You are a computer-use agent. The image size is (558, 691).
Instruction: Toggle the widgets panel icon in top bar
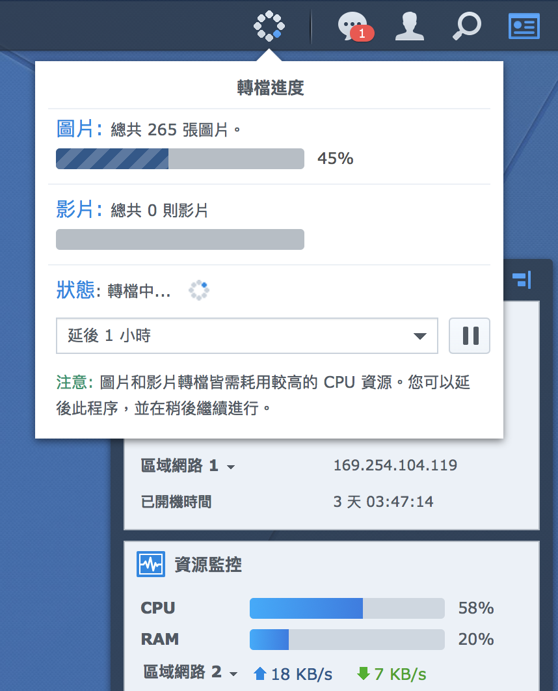point(524,26)
